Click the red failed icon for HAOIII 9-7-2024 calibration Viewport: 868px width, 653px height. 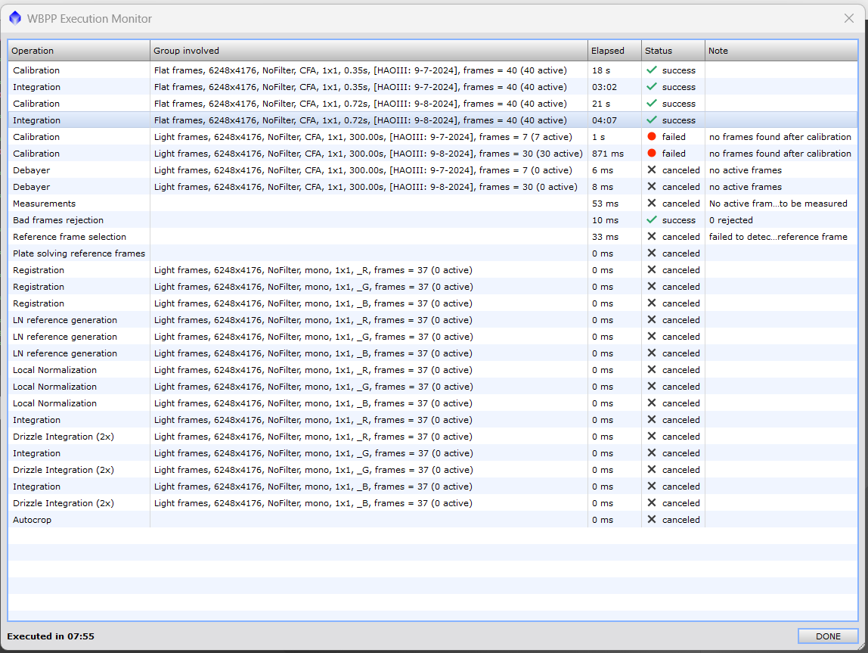[x=652, y=137]
